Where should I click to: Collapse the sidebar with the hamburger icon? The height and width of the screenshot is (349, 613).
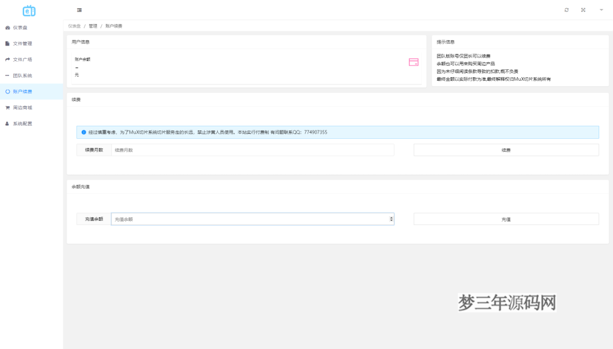coord(80,10)
